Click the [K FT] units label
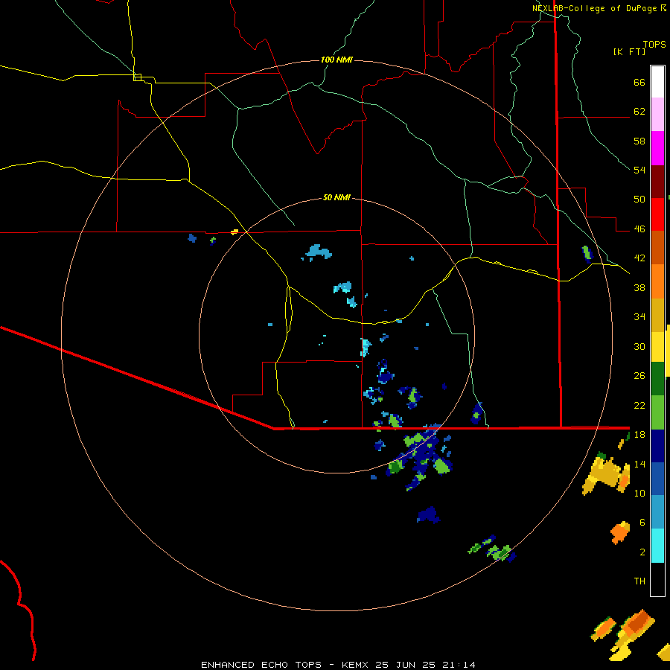Image resolution: width=670 pixels, height=670 pixels. tap(629, 51)
